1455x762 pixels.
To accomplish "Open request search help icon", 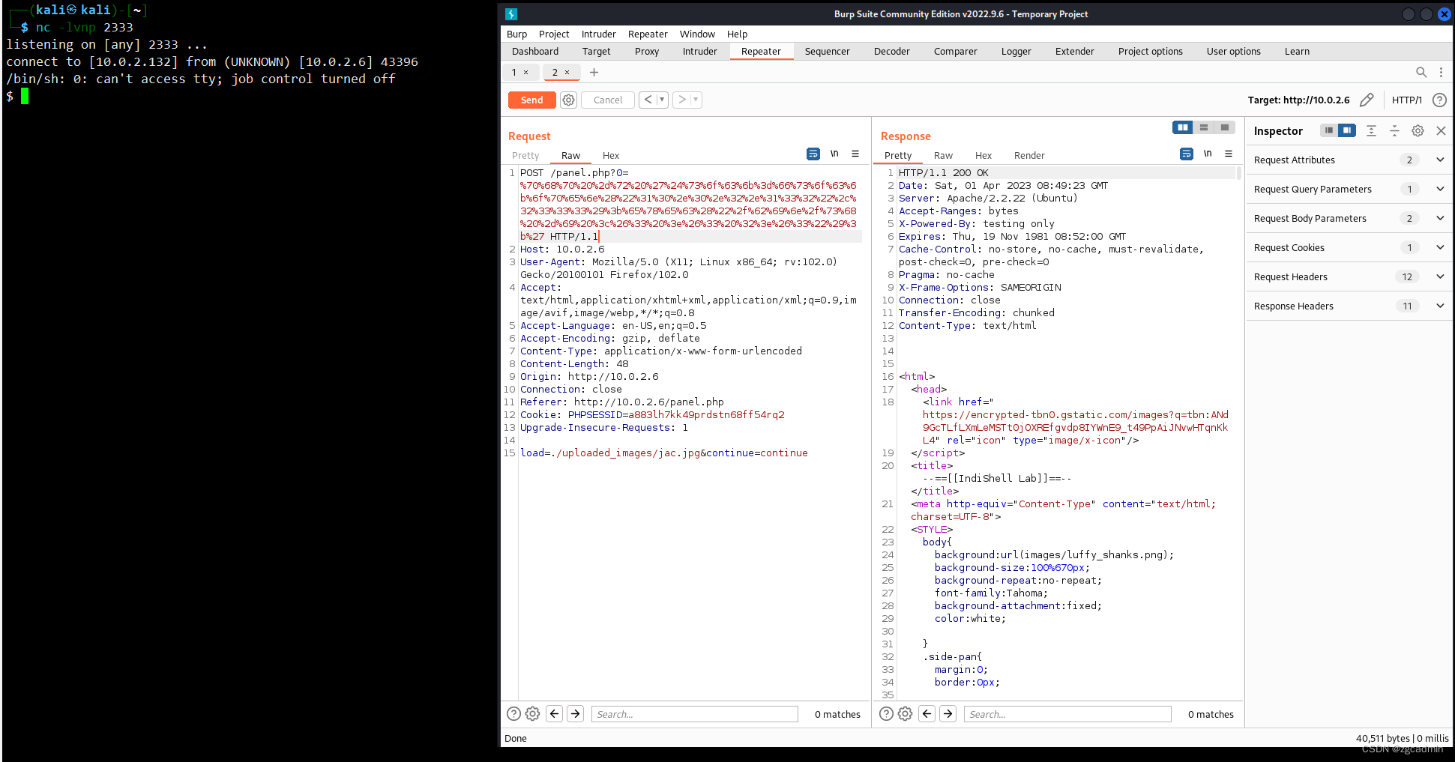I will click(x=513, y=714).
